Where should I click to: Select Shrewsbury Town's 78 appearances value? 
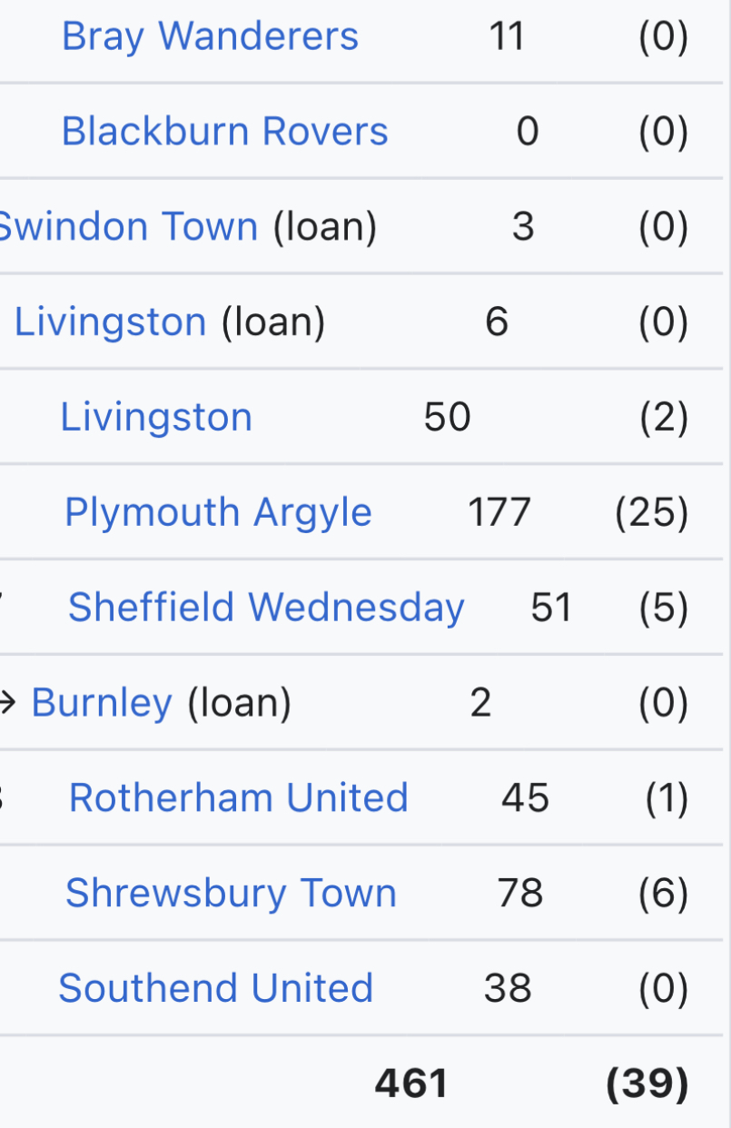pyautogui.click(x=520, y=894)
